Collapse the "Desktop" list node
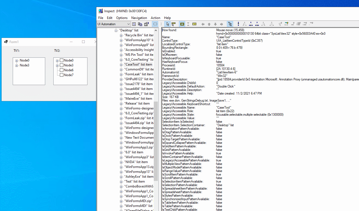The width and height of the screenshot is (359, 211). (116, 30)
